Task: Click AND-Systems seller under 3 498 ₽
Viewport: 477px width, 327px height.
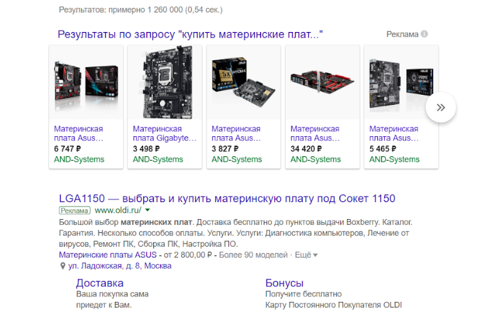Action: pyautogui.click(x=158, y=159)
